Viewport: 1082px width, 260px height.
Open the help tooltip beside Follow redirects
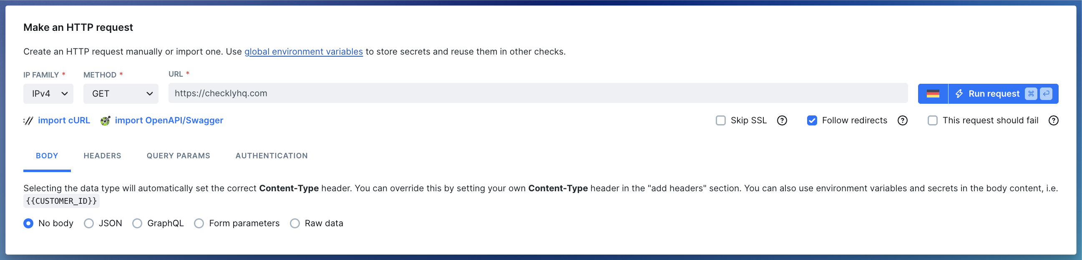click(x=902, y=121)
